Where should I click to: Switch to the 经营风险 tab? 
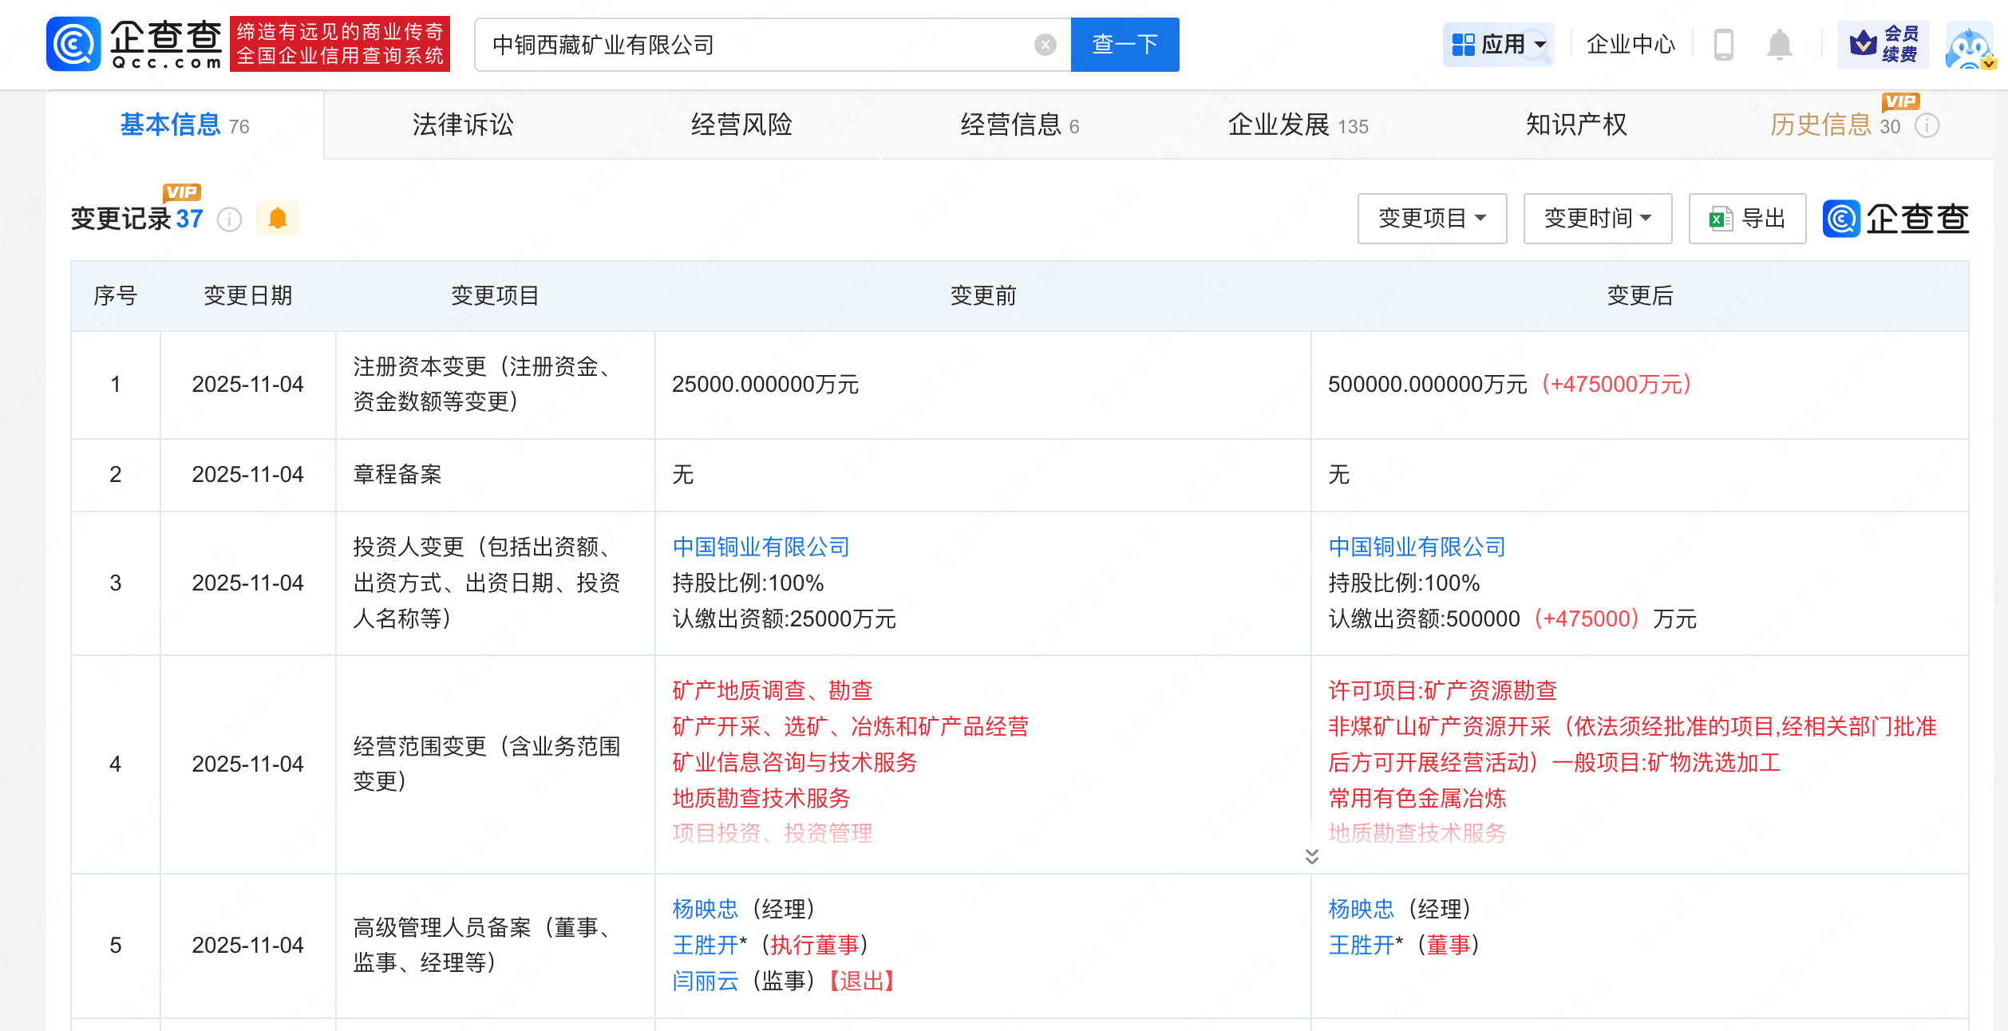(741, 124)
